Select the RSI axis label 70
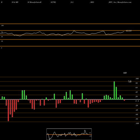The height and width of the screenshot is (140, 140). click(2, 32)
